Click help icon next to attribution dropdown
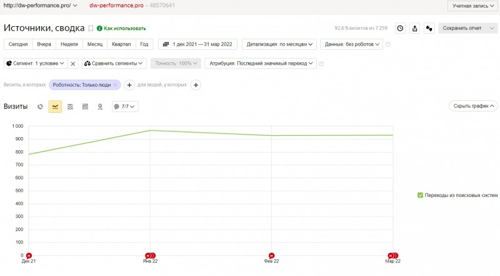The width and height of the screenshot is (500, 276). click(x=321, y=64)
